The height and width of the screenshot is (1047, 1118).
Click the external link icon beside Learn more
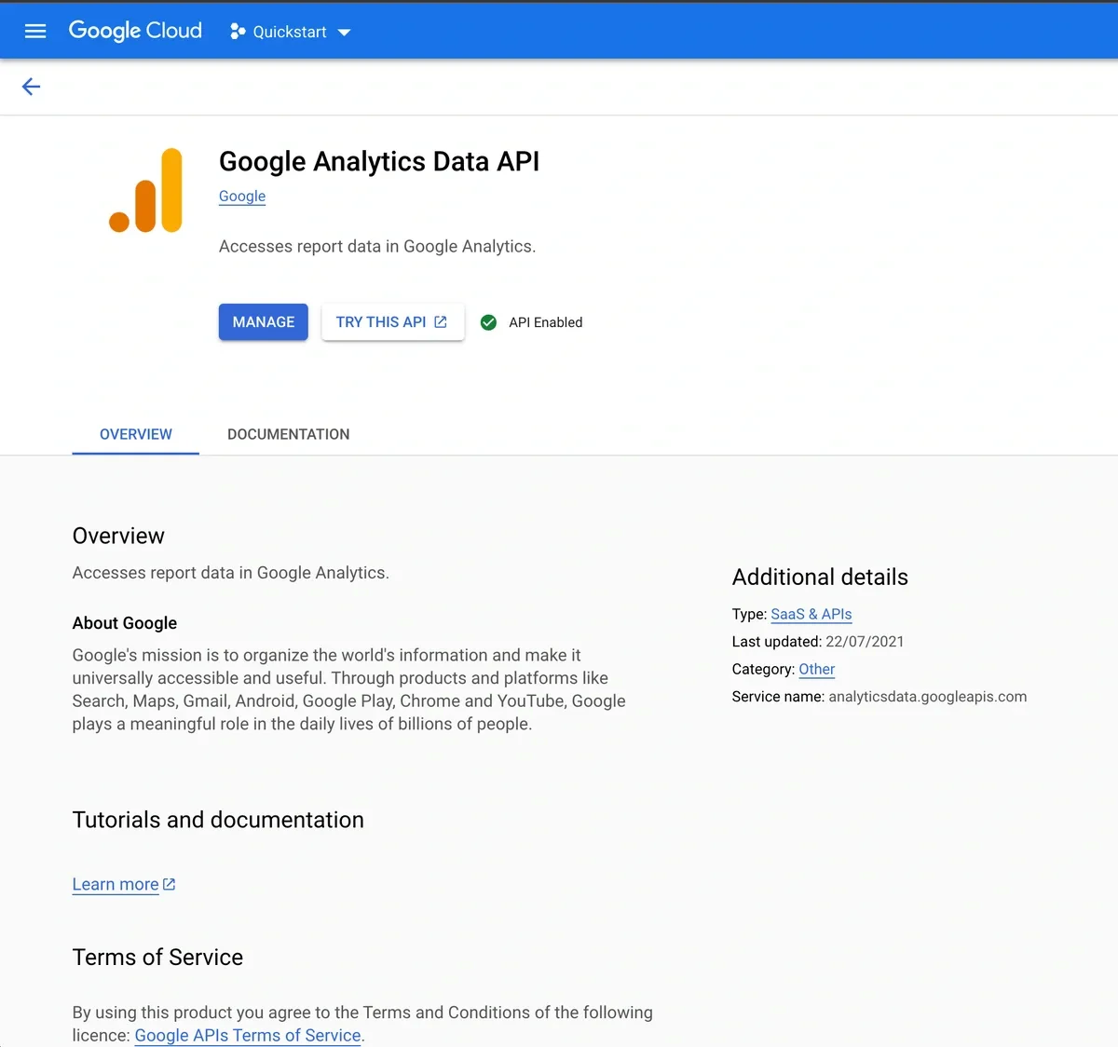tap(168, 883)
